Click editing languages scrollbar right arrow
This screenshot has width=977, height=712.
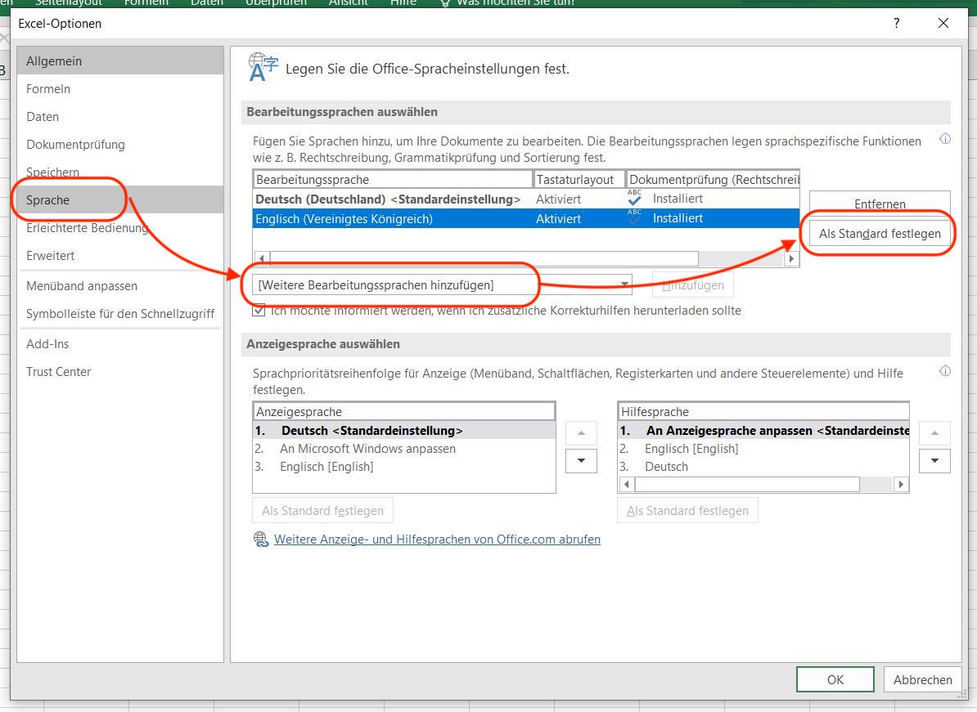[x=791, y=258]
